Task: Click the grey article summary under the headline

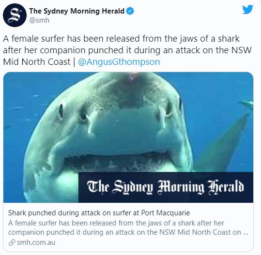Action: pyautogui.click(x=128, y=227)
